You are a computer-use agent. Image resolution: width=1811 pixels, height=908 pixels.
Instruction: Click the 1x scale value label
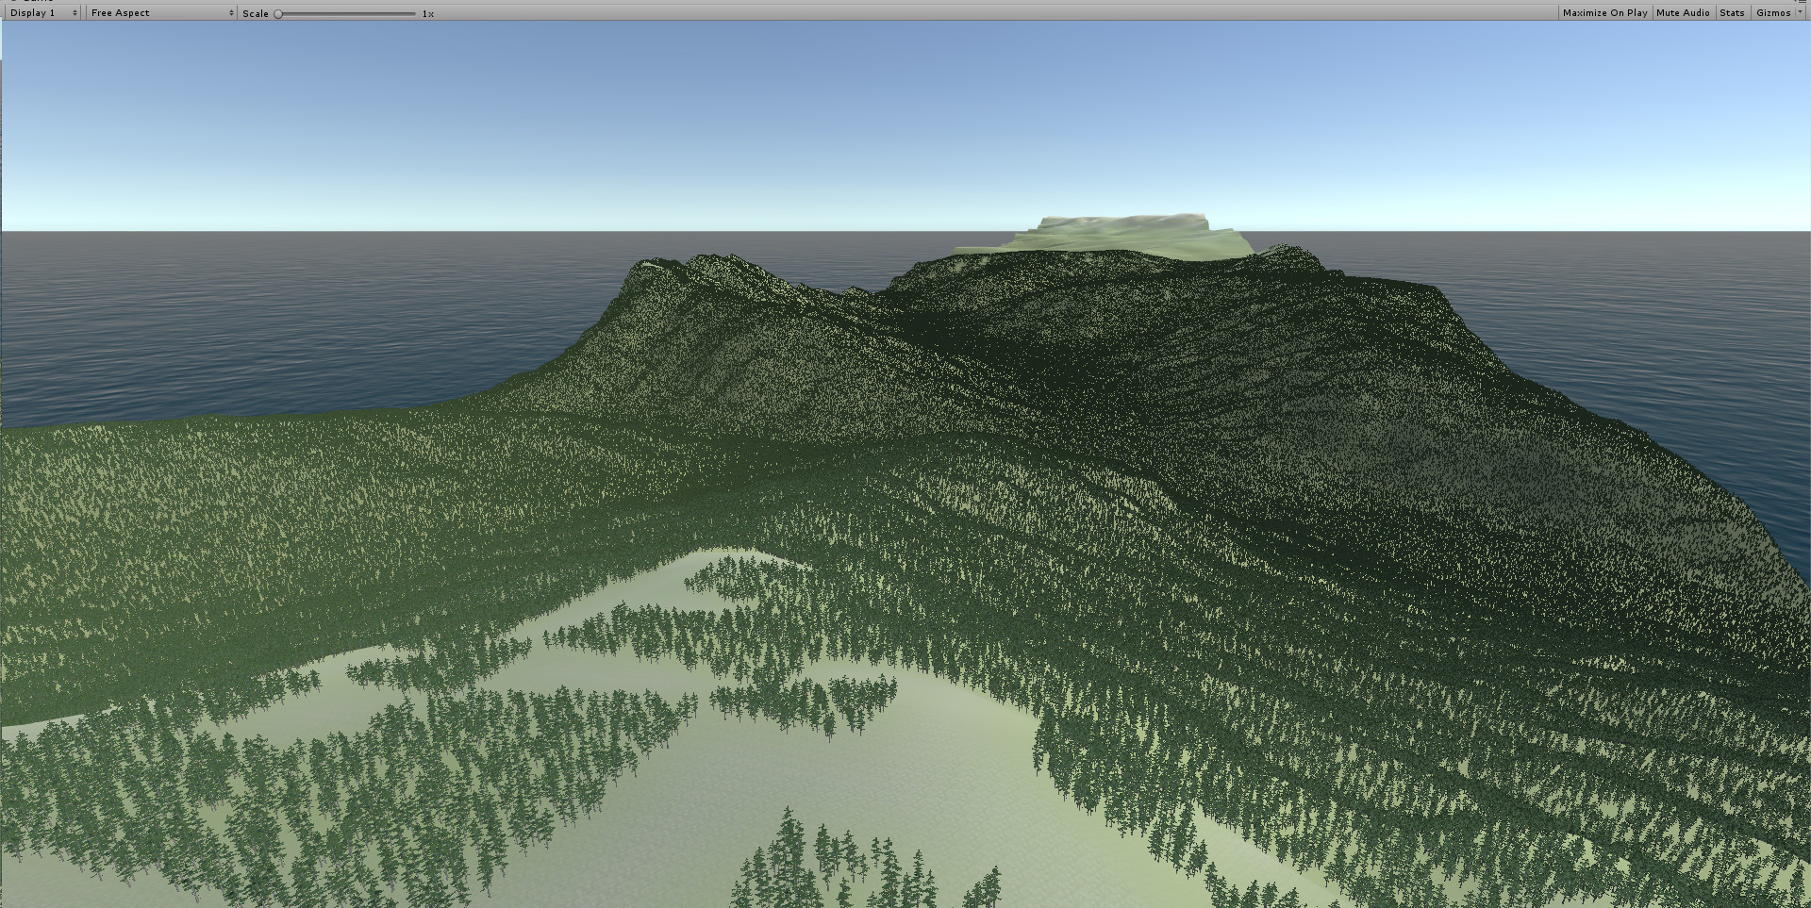(x=429, y=13)
